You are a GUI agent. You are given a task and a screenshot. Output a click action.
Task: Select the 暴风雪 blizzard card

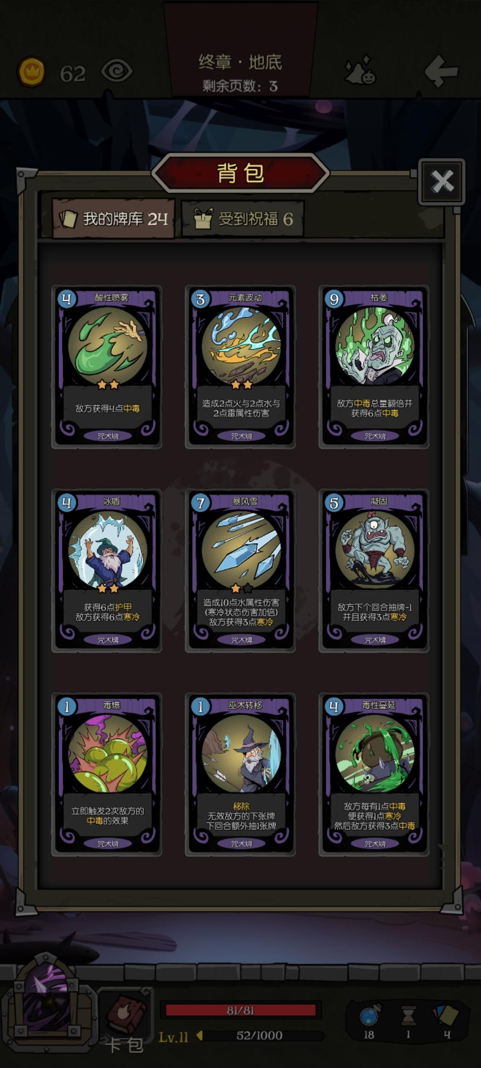pos(240,571)
